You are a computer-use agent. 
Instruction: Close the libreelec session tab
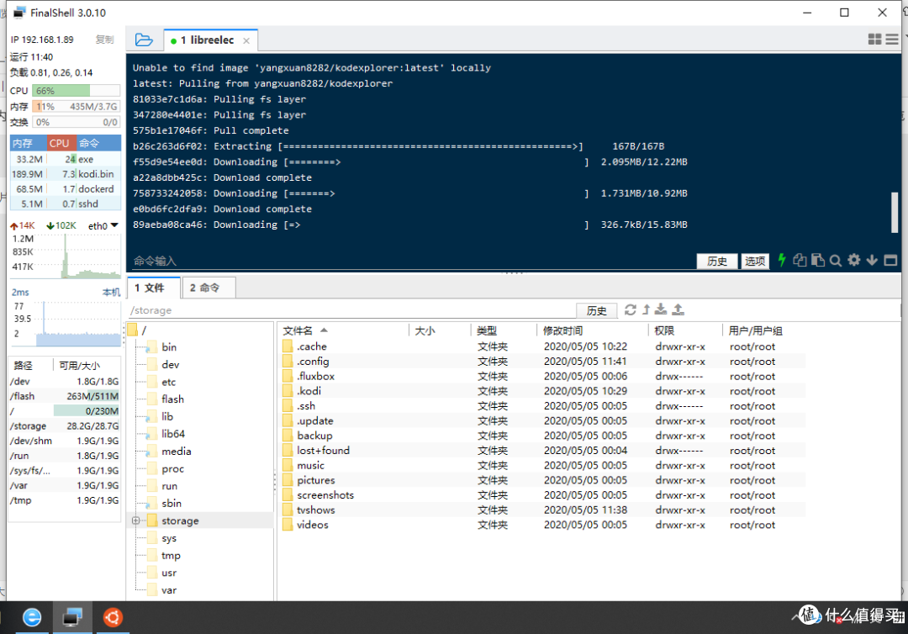(x=246, y=40)
